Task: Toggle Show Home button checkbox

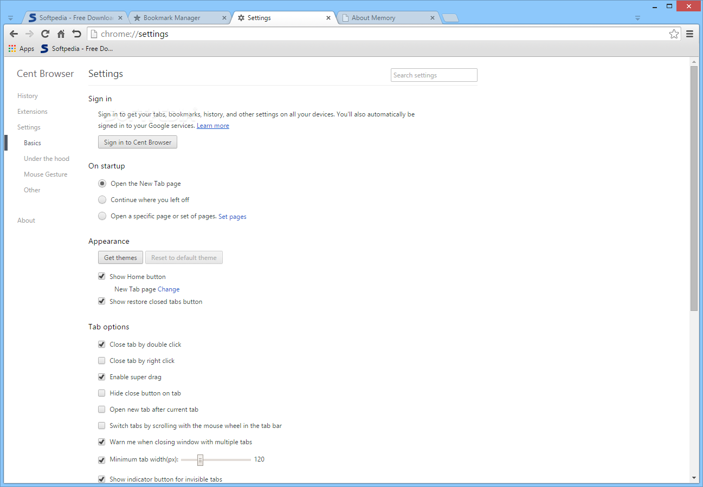Action: click(x=101, y=276)
